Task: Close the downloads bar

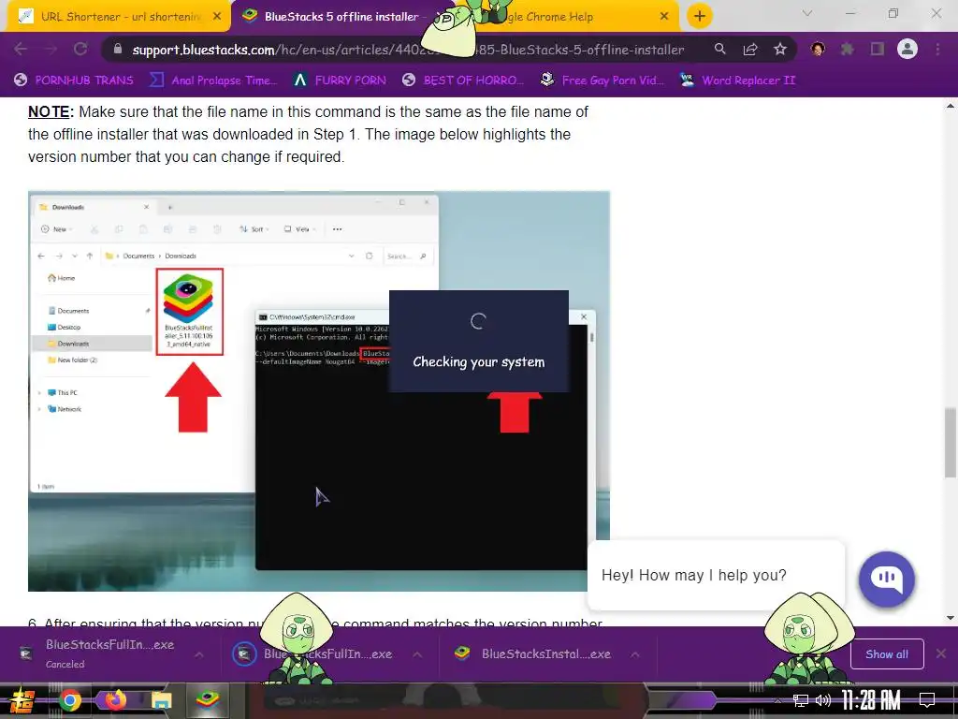Action: pos(941,654)
